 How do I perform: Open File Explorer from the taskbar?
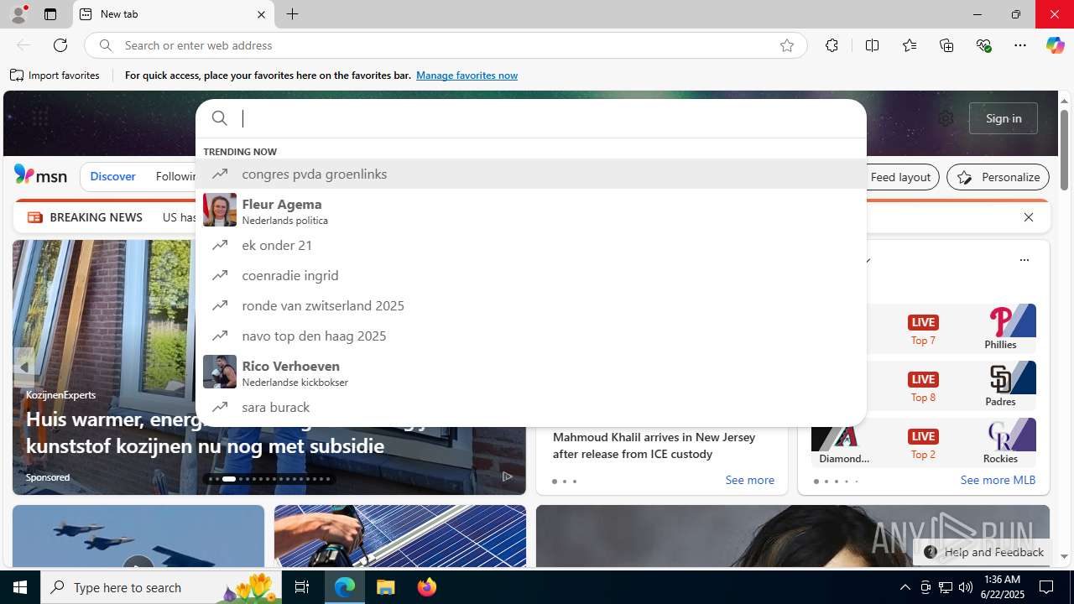386,587
